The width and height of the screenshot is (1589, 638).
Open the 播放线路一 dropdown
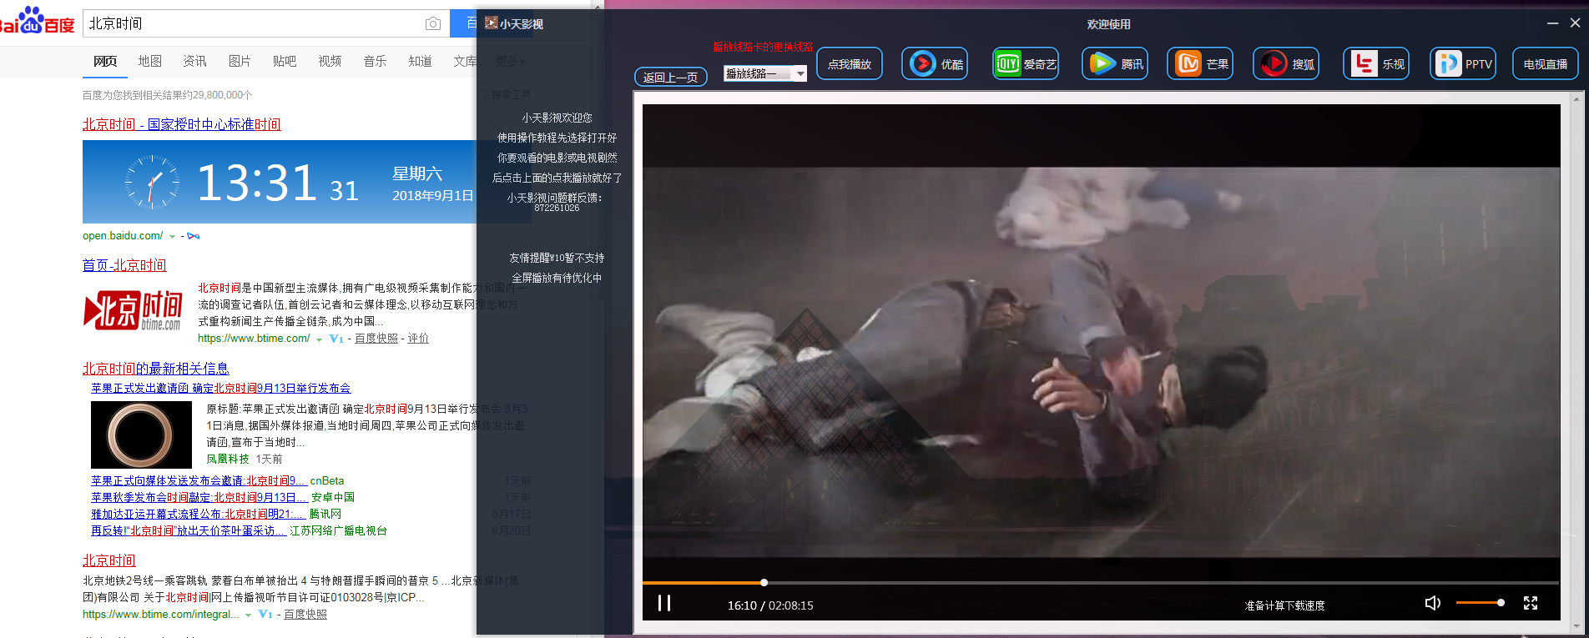click(x=765, y=73)
